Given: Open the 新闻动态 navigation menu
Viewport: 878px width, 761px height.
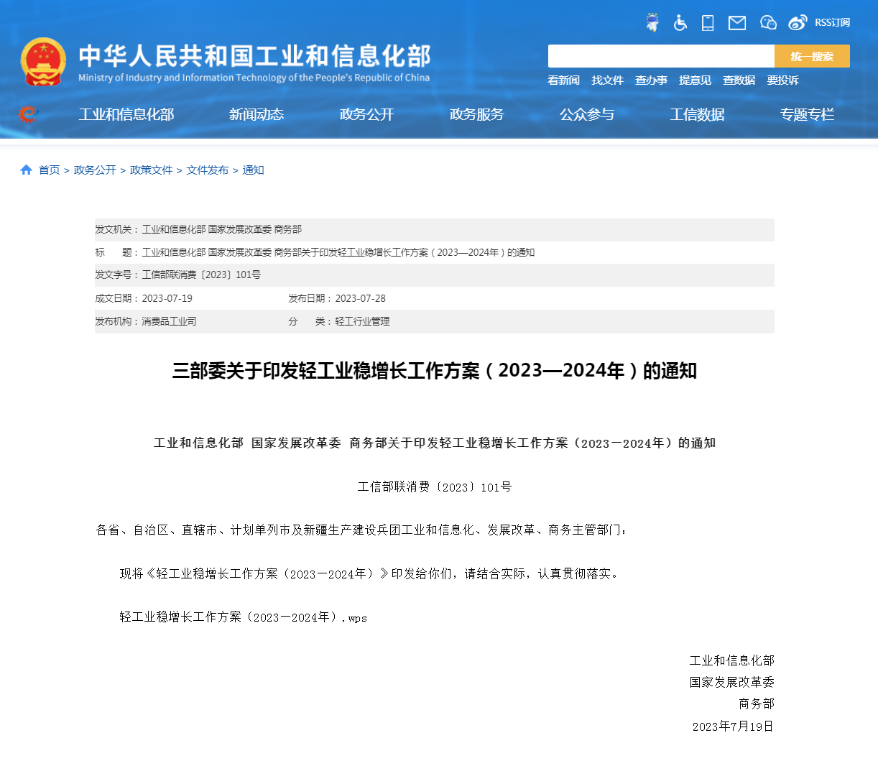Looking at the screenshot, I should click(x=257, y=114).
